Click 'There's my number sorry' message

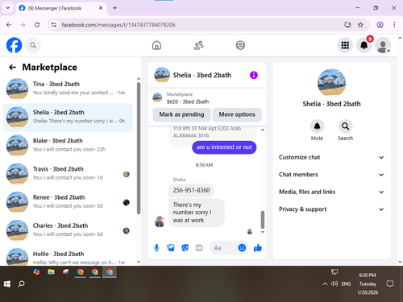(x=197, y=213)
